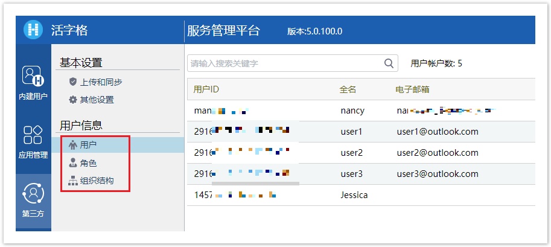This screenshot has height=247, width=551.
Task: Click the 第三方 label
Action: (33, 214)
